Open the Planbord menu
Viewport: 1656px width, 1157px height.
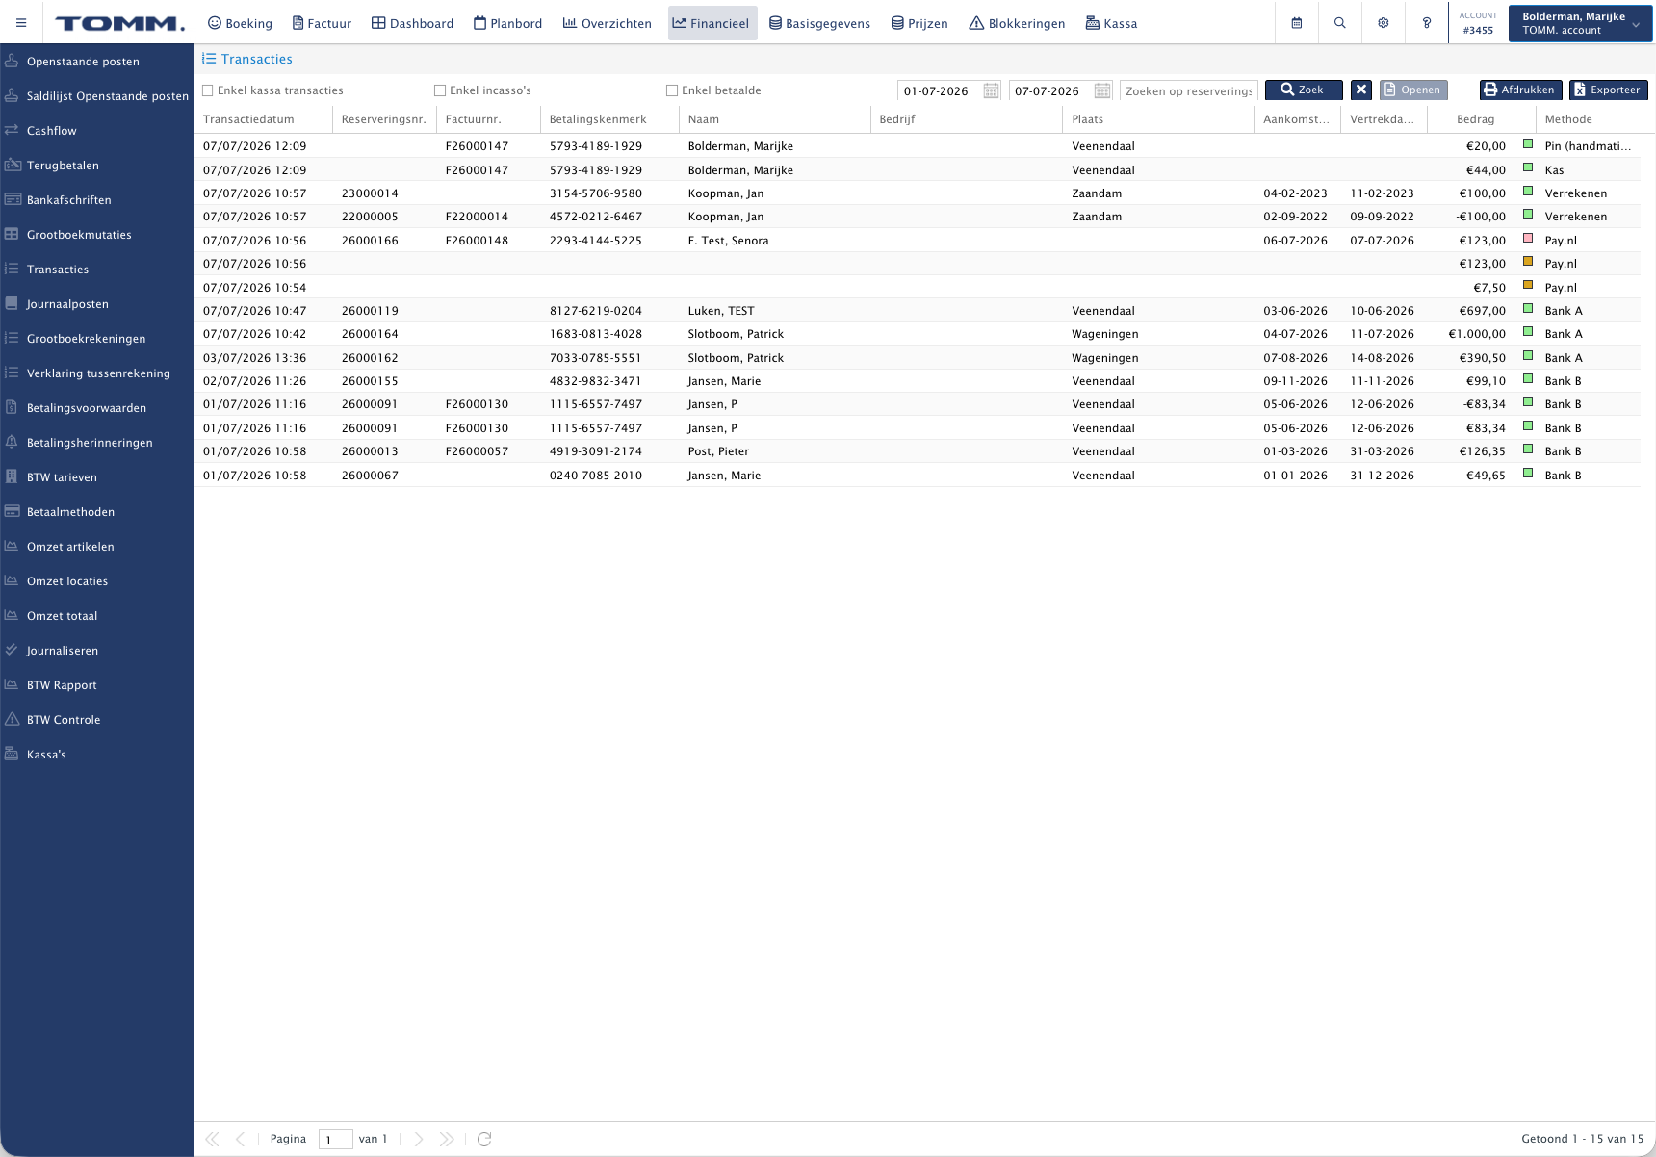(507, 23)
